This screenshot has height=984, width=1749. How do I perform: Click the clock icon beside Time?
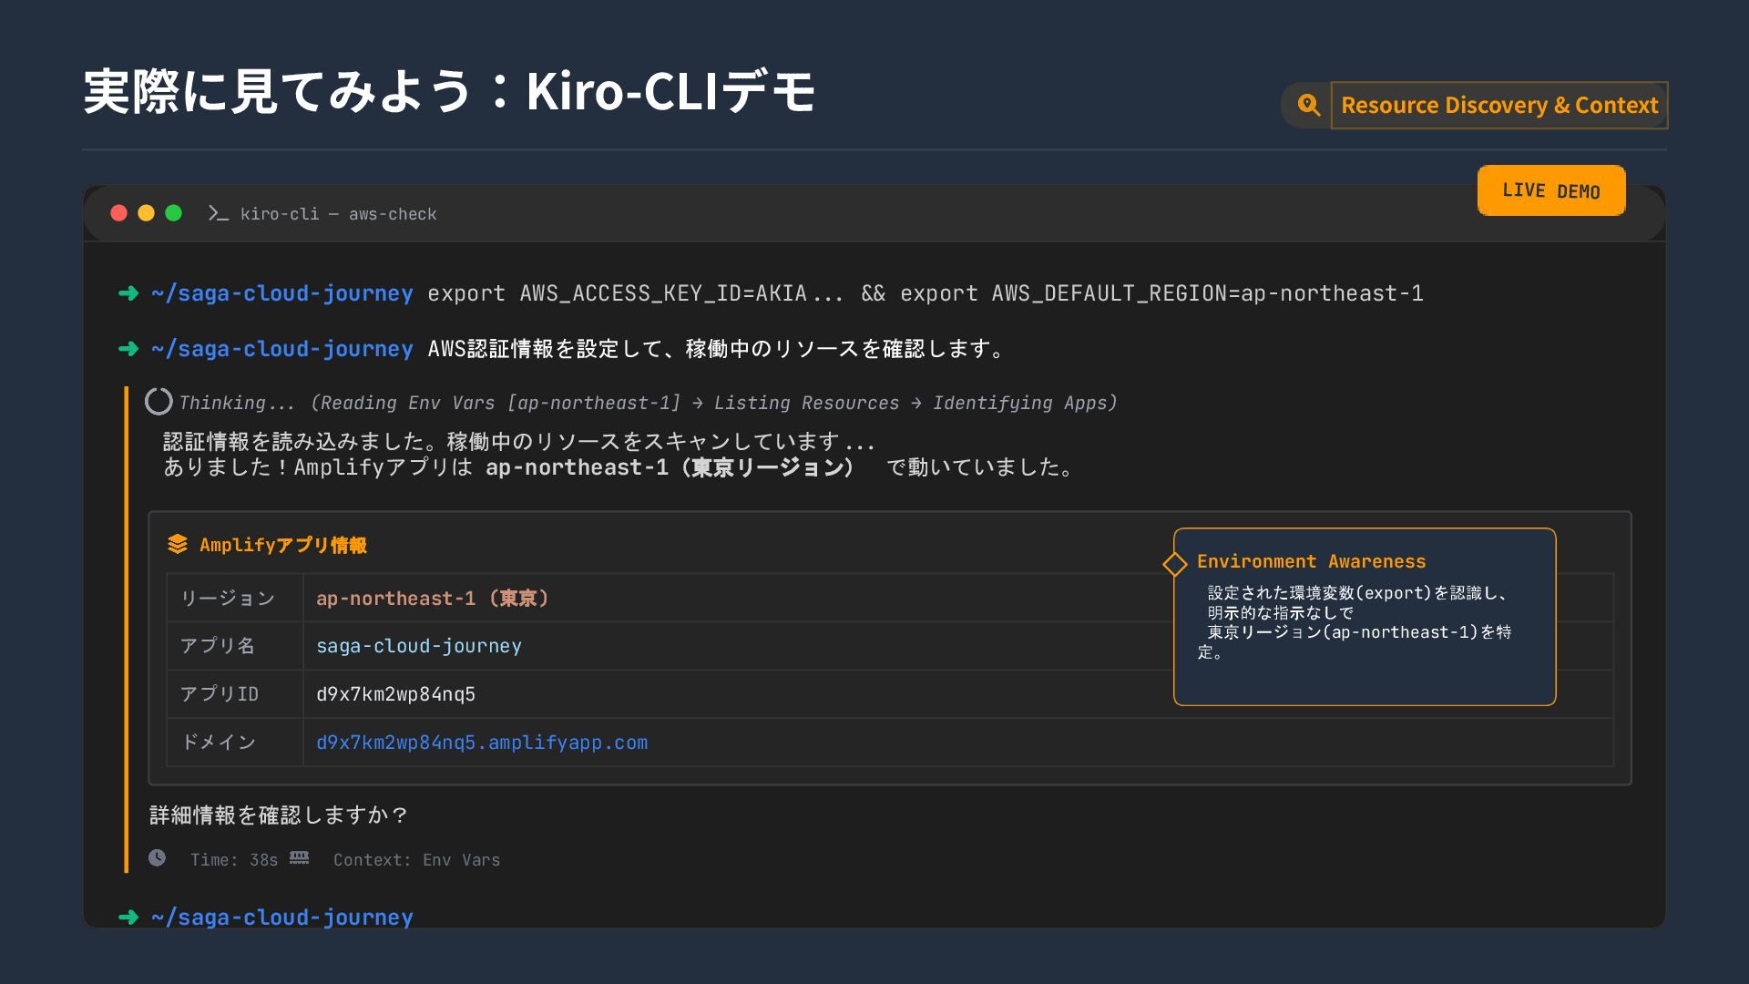tap(158, 858)
